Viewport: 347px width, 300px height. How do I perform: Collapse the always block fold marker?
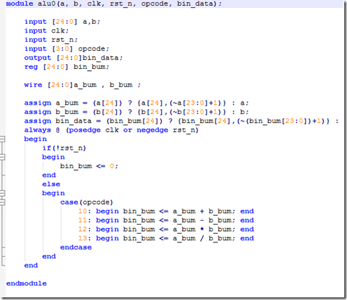click(x=2, y=139)
